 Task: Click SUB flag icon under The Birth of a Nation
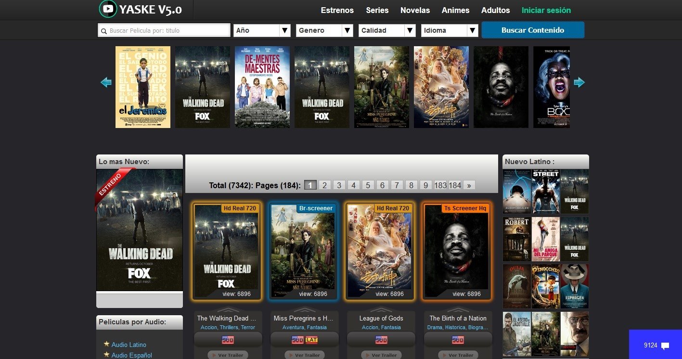pos(458,340)
